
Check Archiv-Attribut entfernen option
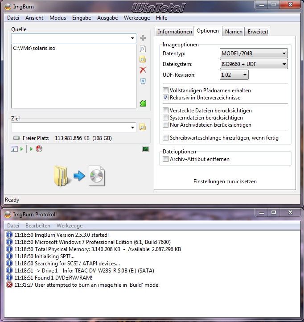[165, 159]
